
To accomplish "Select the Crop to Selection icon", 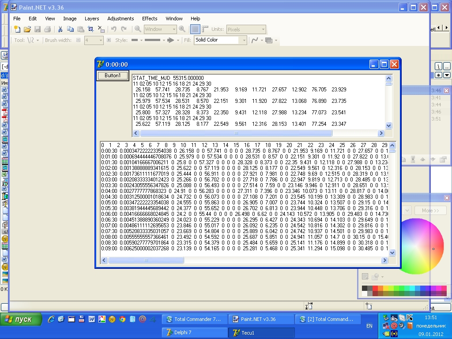I will 91,29.
